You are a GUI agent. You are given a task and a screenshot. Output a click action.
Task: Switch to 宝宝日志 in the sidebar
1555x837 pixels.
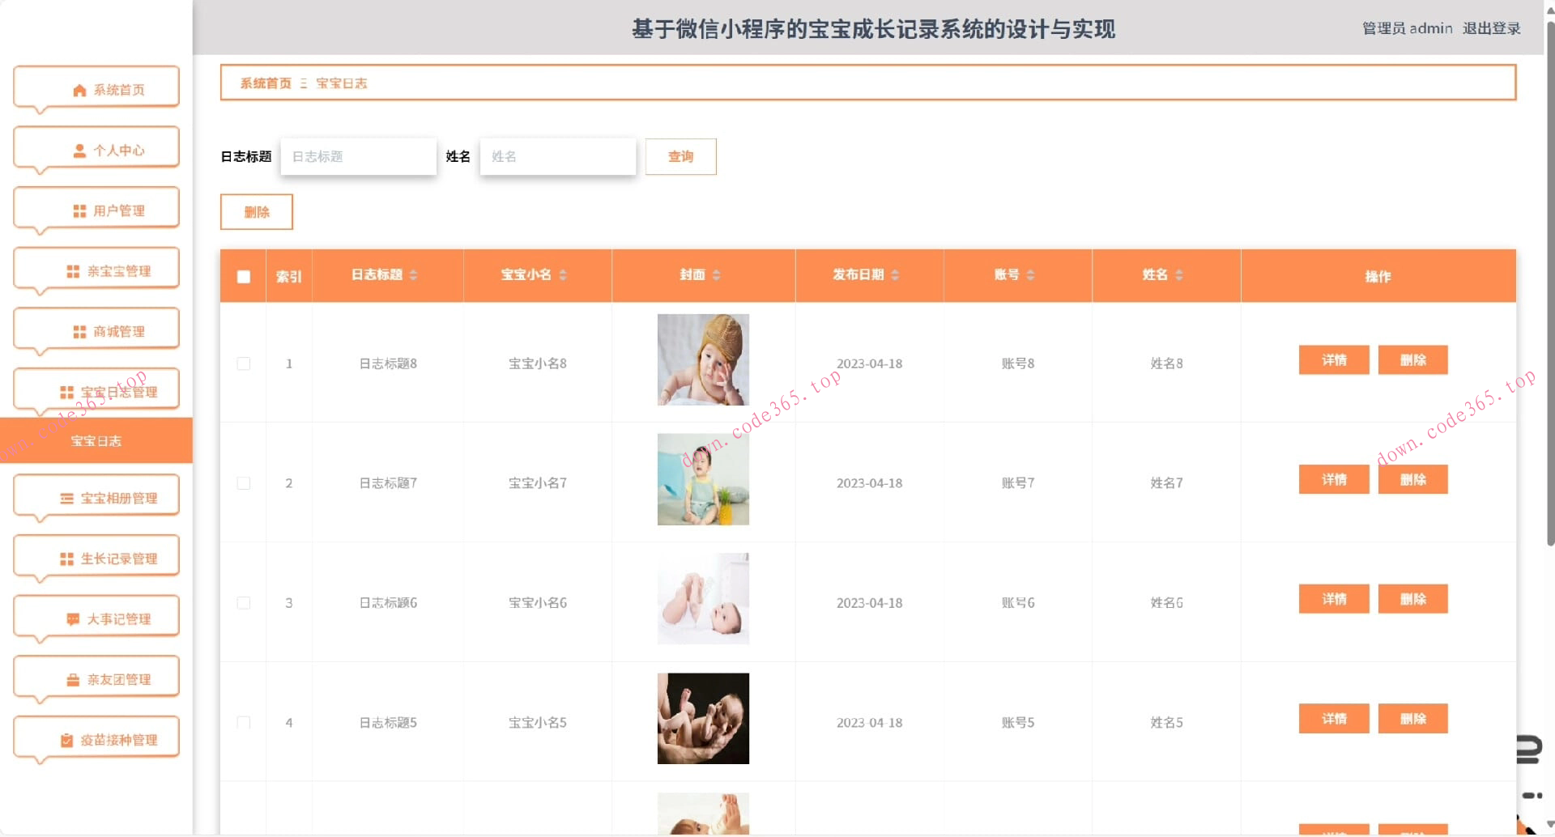point(96,440)
